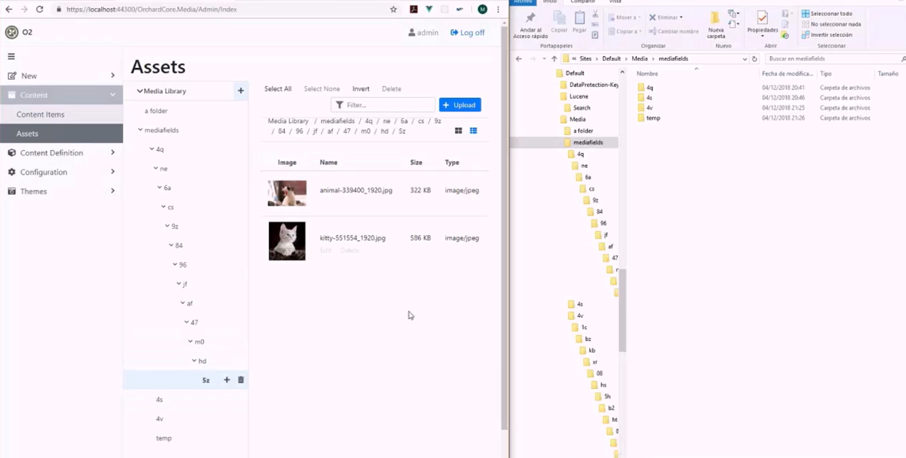Click Cambiar nombre in Explorer ribbon

(673, 31)
